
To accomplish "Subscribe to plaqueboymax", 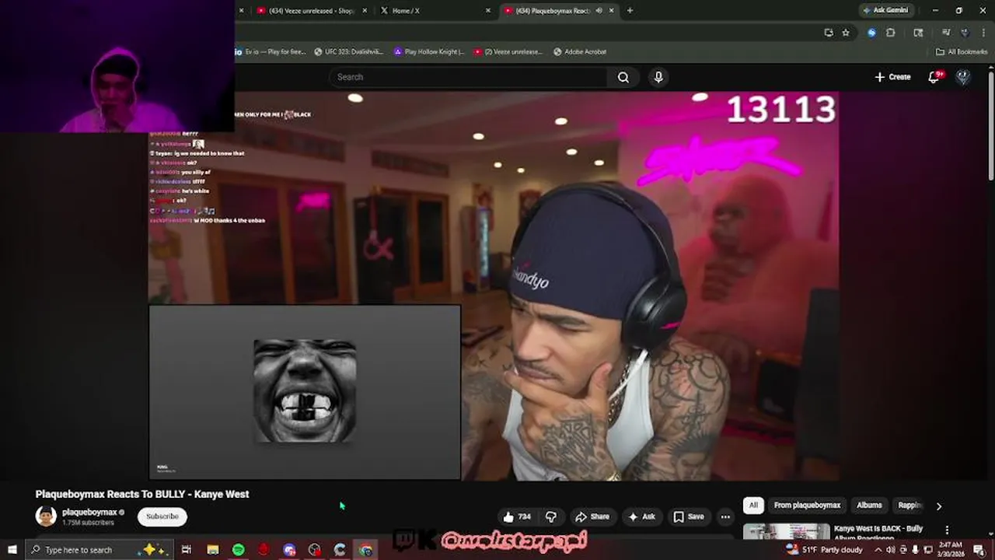I will click(162, 516).
